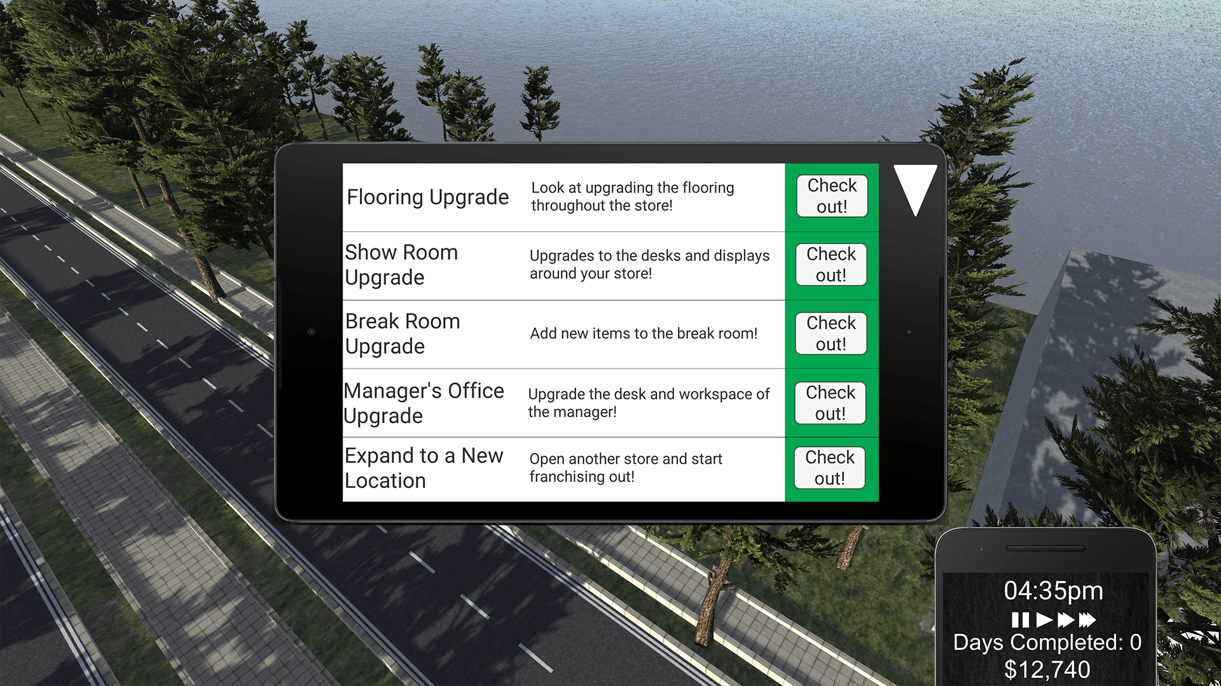Click the Expand to a New Location Check out button
This screenshot has width=1221, height=686.
829,469
